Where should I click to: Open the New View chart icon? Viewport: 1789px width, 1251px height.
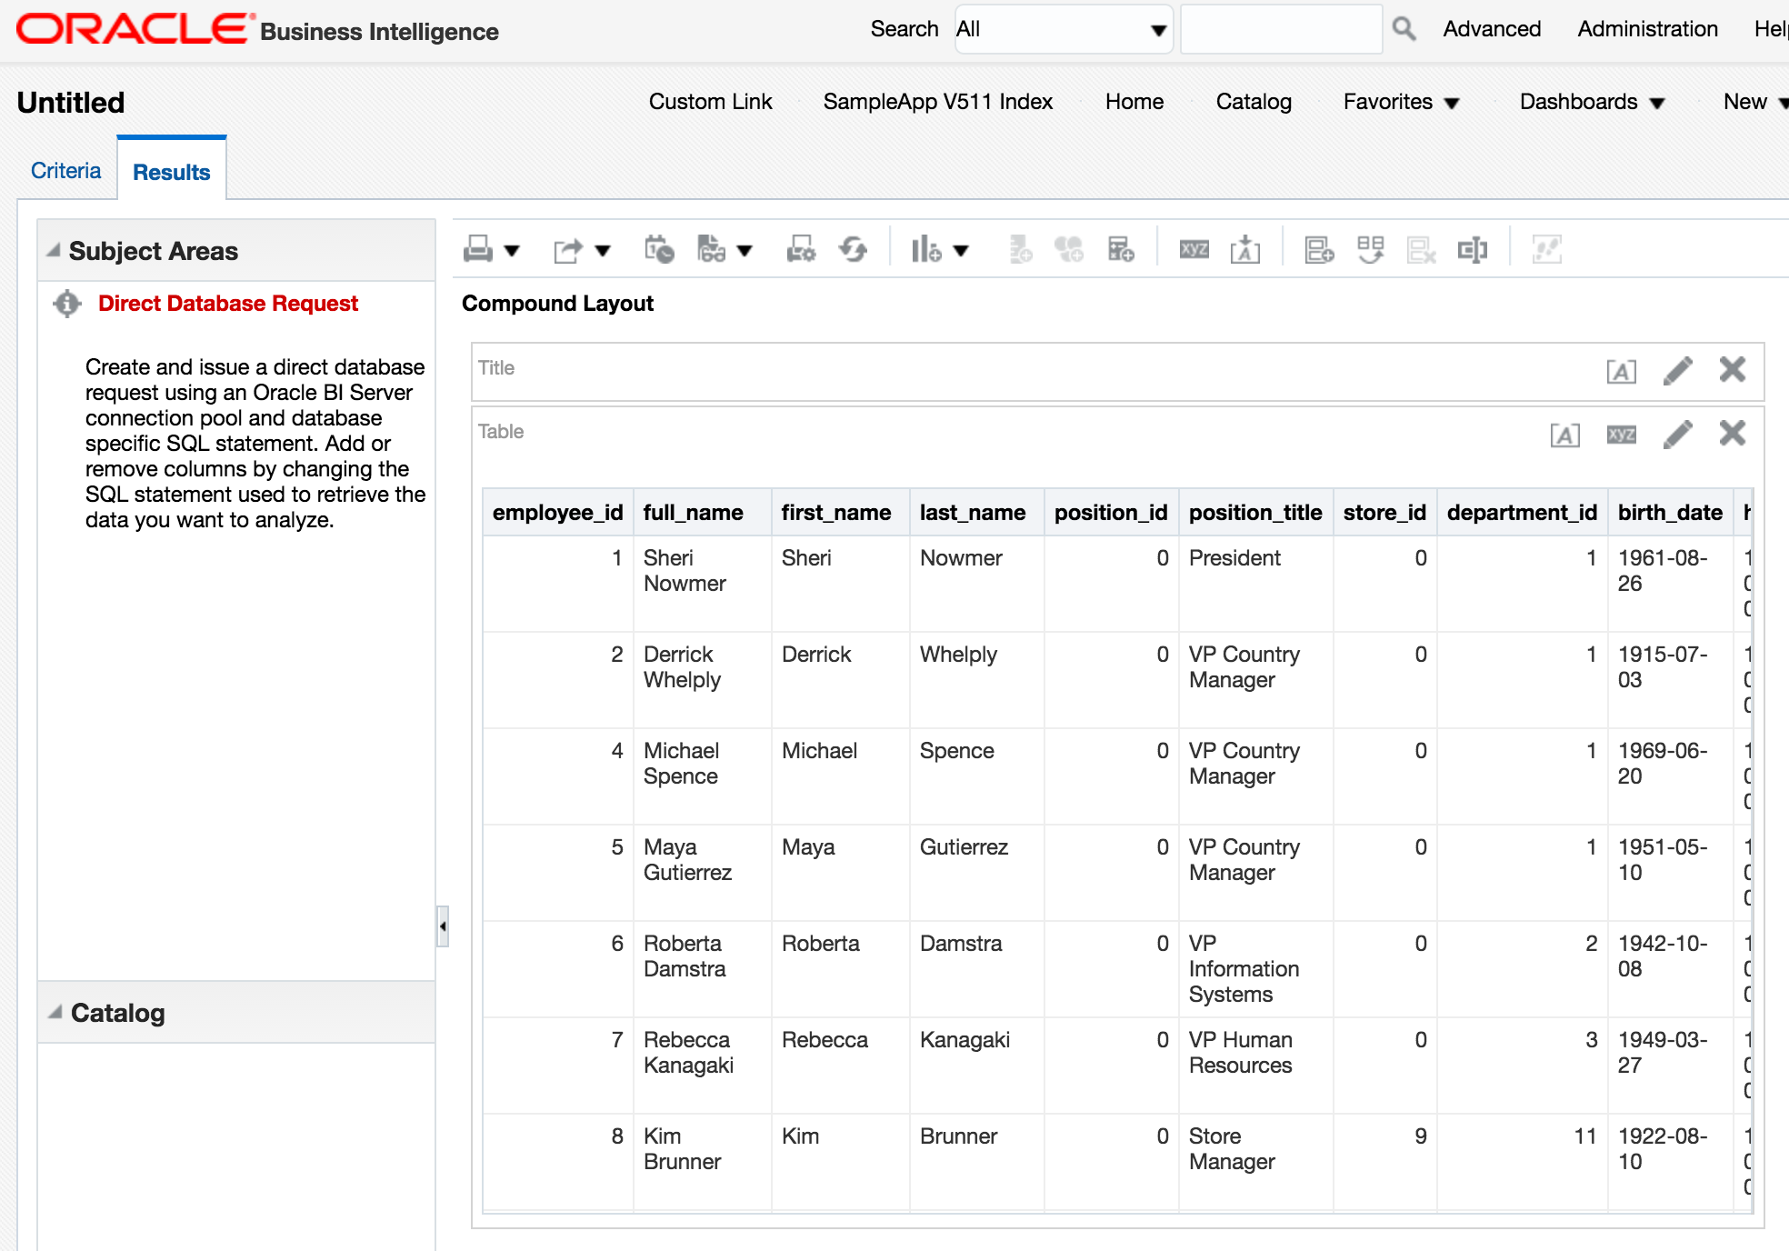pos(926,249)
